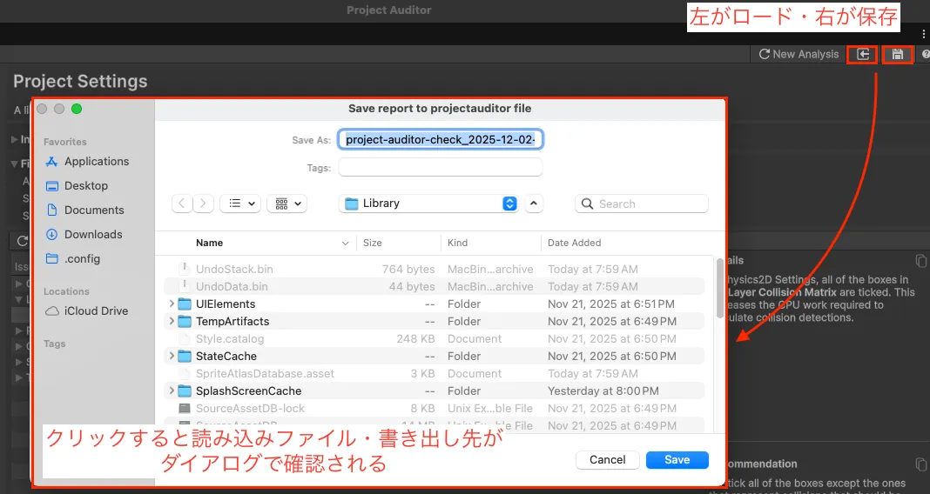Open the icon grouping options dropdown
The width and height of the screenshot is (930, 494).
[x=287, y=204]
